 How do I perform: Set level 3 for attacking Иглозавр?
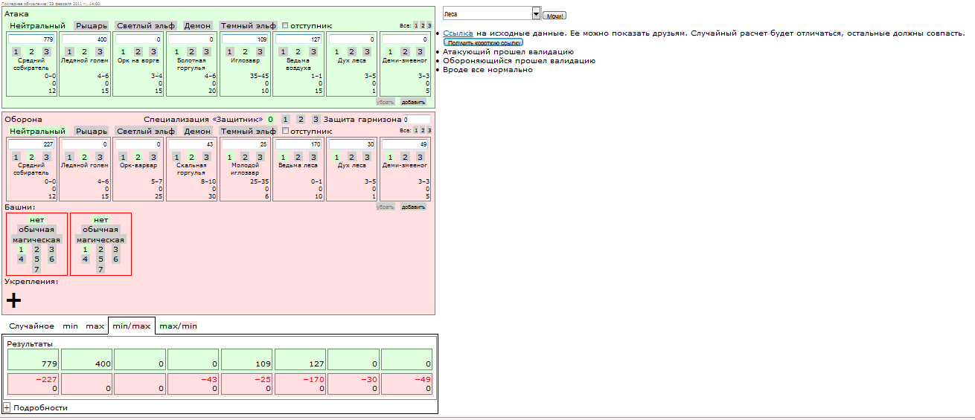tap(260, 52)
